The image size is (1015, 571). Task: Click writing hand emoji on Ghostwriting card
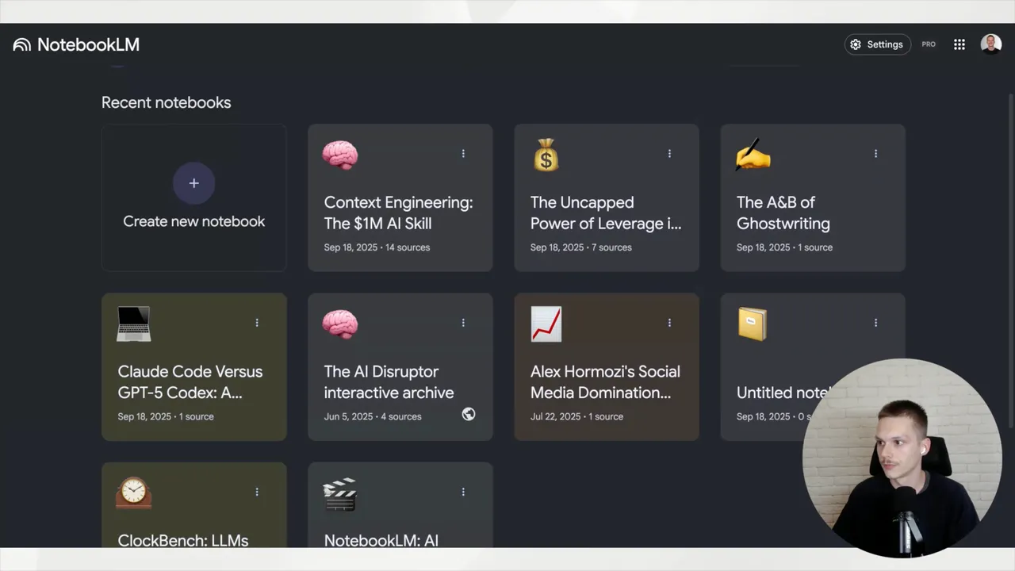[753, 155]
